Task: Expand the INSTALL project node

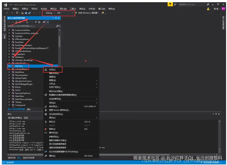Action: [x=9, y=66]
